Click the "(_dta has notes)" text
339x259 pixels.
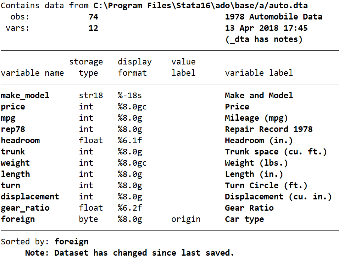pyautogui.click(x=264, y=39)
